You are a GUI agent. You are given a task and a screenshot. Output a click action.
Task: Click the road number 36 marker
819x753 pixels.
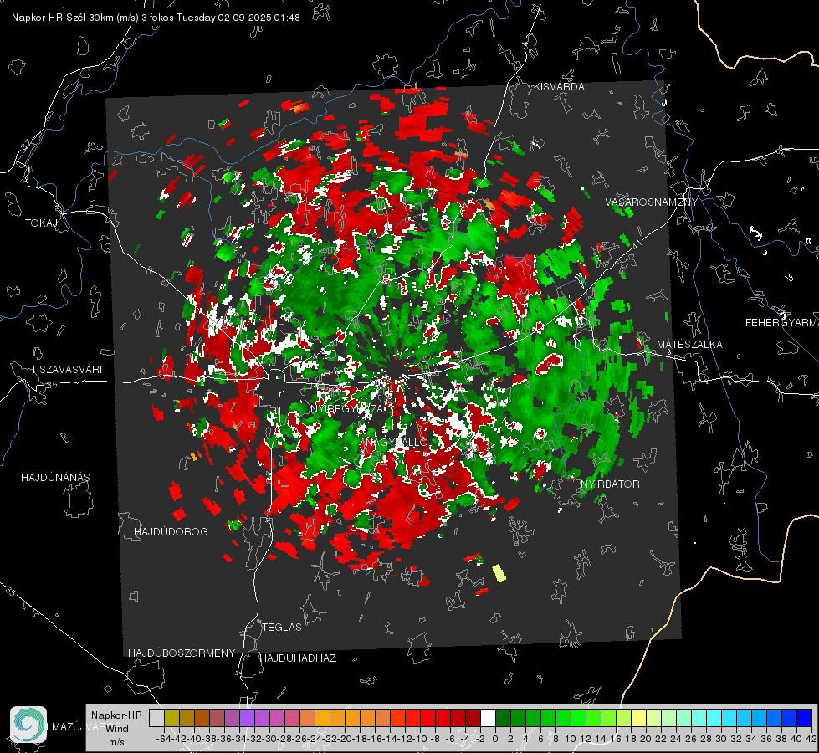[x=52, y=385]
